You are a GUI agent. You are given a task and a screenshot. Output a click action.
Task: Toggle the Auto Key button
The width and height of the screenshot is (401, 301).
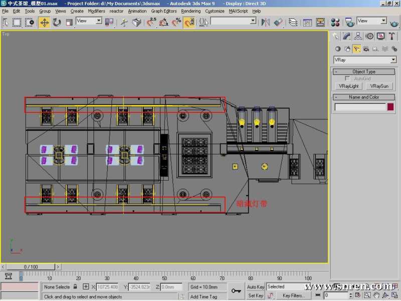pyautogui.click(x=256, y=287)
